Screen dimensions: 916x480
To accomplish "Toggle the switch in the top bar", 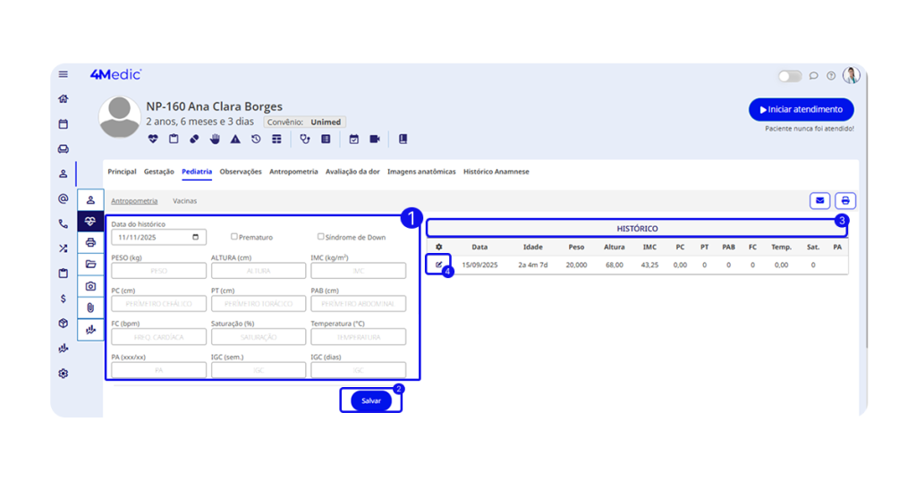I will (x=789, y=76).
